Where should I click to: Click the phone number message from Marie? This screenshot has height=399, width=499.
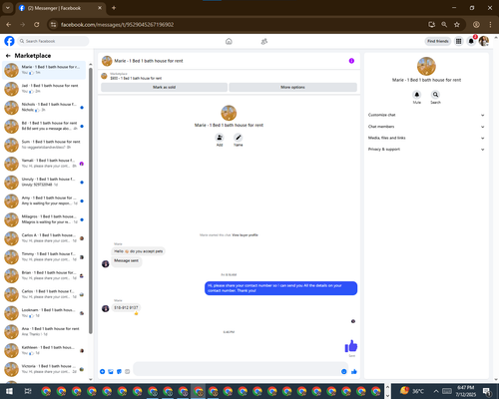point(126,308)
